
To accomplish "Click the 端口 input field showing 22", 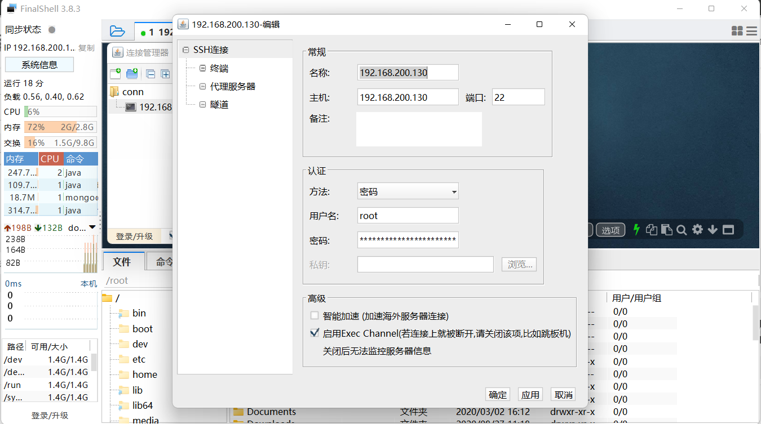I will [x=517, y=96].
